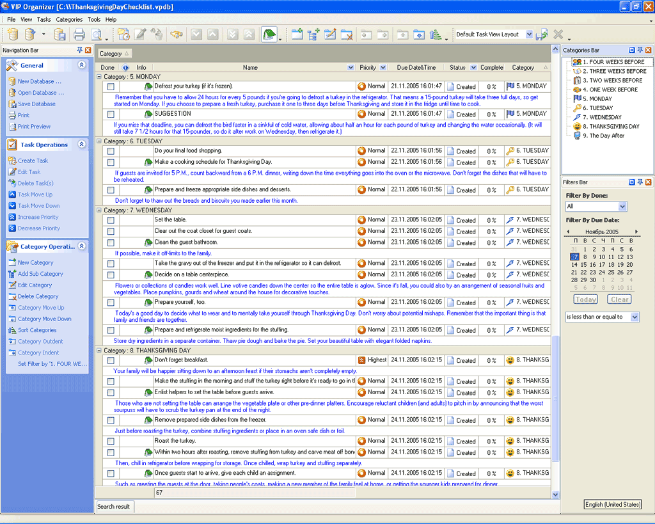Click 'Add Sub Category' in Navigation Bar
Viewport: 655px width, 524px height.
[x=40, y=274]
